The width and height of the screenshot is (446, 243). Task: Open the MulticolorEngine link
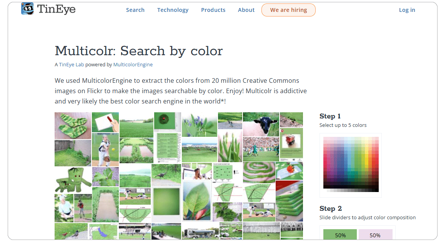[133, 65]
